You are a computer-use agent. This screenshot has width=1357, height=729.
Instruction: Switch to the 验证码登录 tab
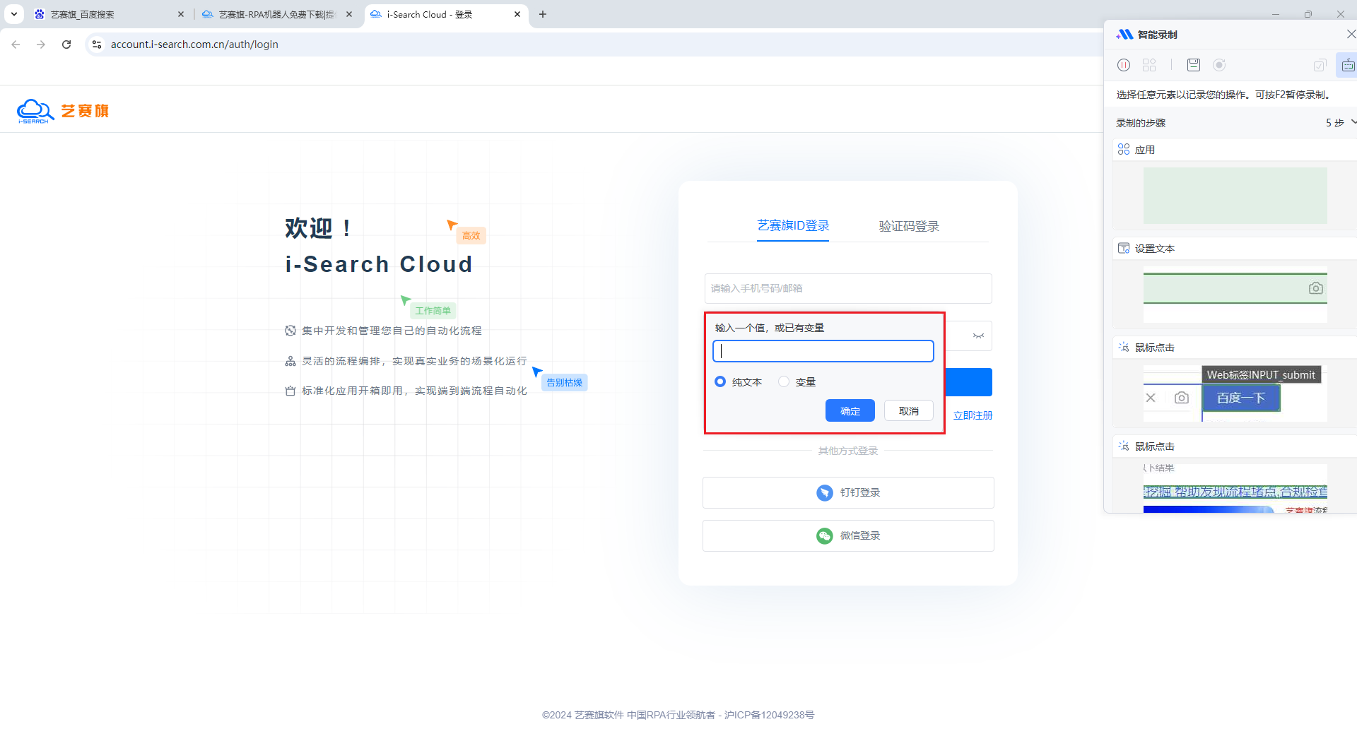point(909,226)
